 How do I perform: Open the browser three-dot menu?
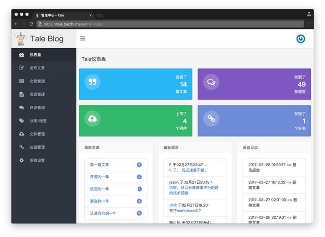(x=309, y=24)
